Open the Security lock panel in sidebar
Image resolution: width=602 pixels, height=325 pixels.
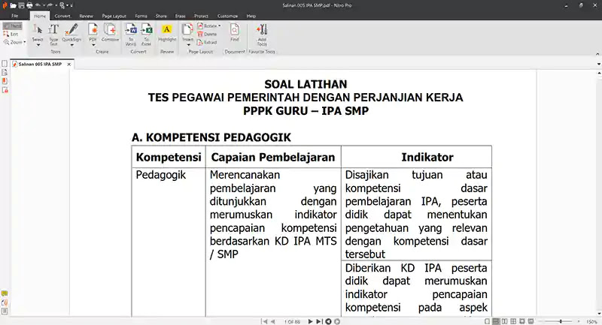click(x=5, y=90)
